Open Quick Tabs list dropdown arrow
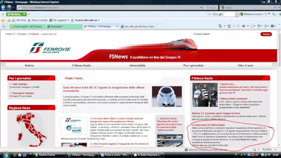281x158 pixels. (x=7, y=26)
